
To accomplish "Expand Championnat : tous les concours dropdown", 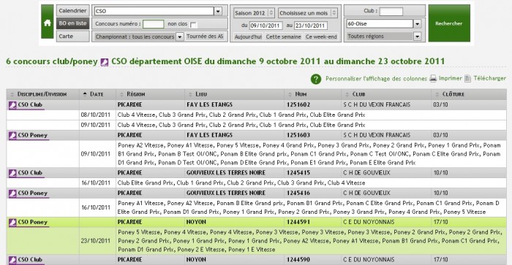I will point(180,37).
